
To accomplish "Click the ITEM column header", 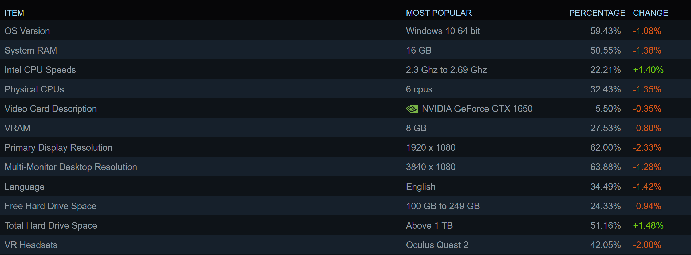I will point(14,13).
